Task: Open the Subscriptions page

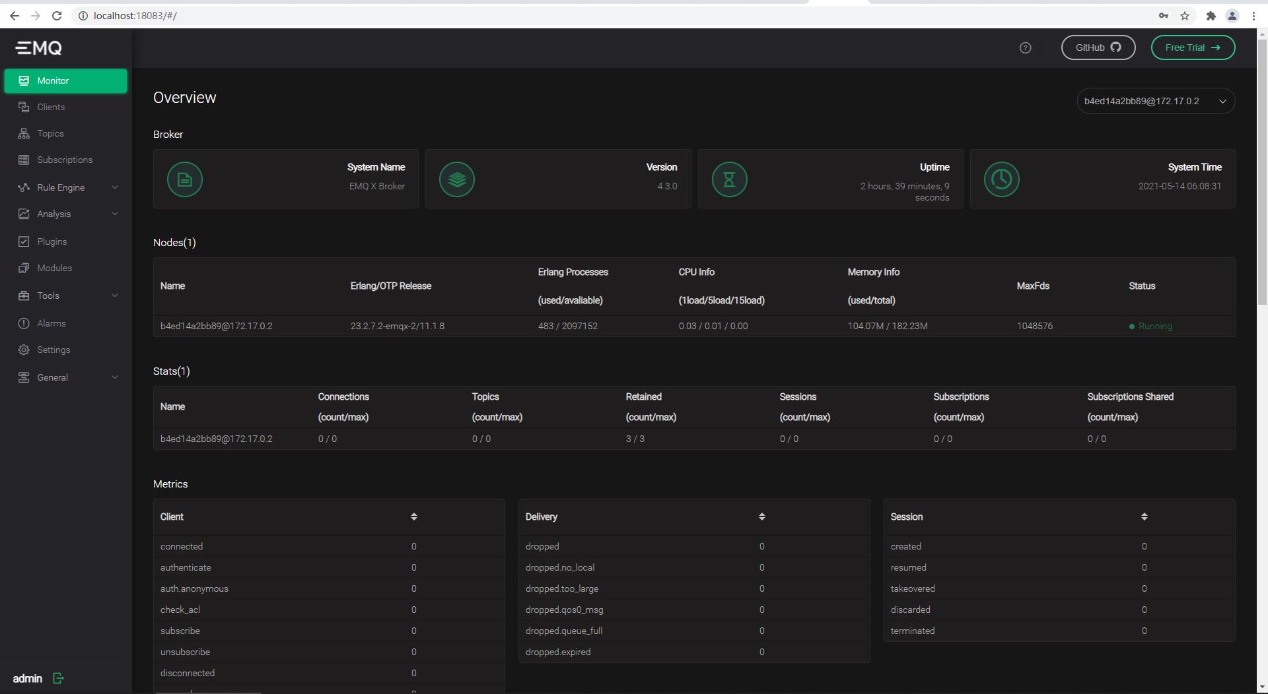Action: click(65, 160)
